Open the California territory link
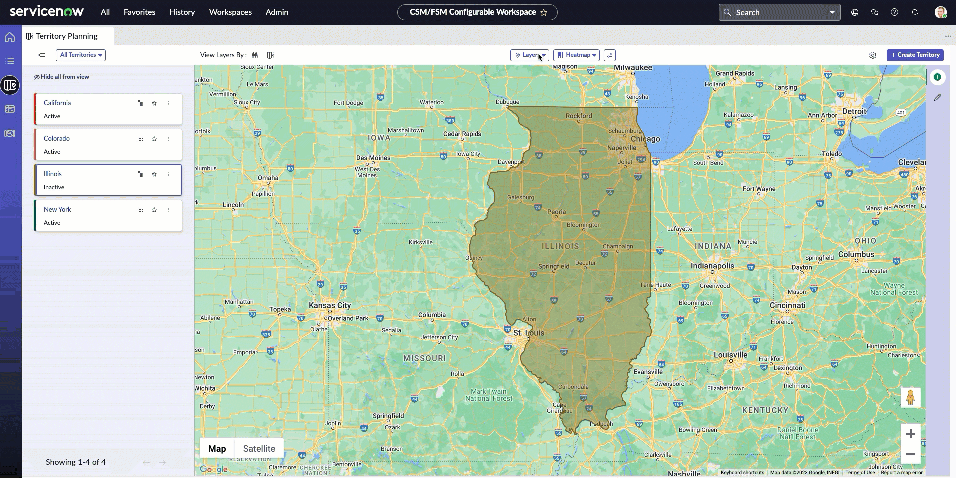 pyautogui.click(x=57, y=103)
